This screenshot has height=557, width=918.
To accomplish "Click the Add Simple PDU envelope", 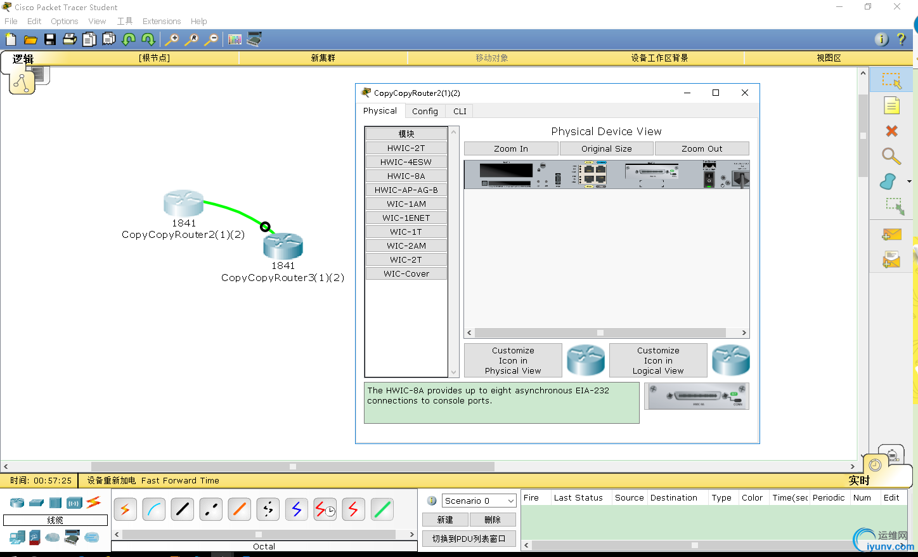I will coord(891,234).
